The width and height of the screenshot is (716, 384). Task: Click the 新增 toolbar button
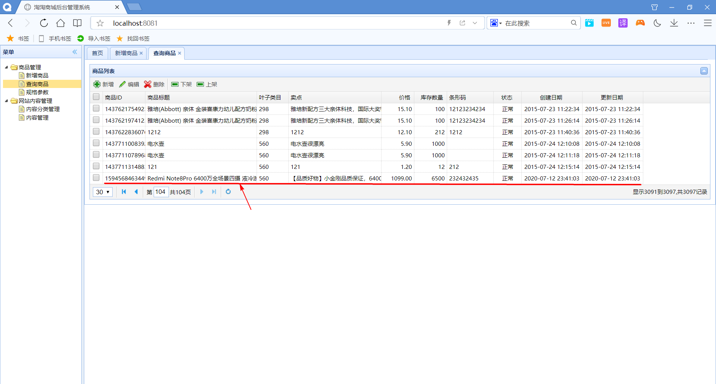pos(104,84)
